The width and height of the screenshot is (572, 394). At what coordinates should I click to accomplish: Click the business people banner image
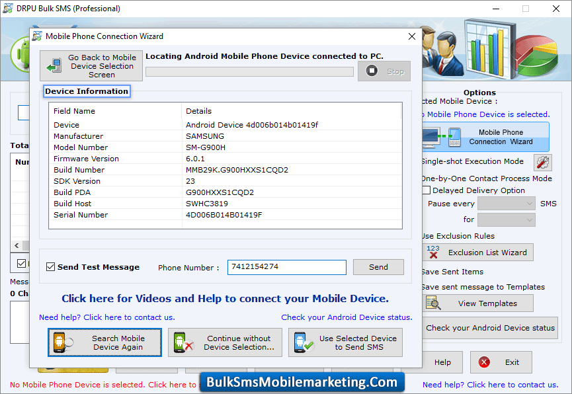442,51
